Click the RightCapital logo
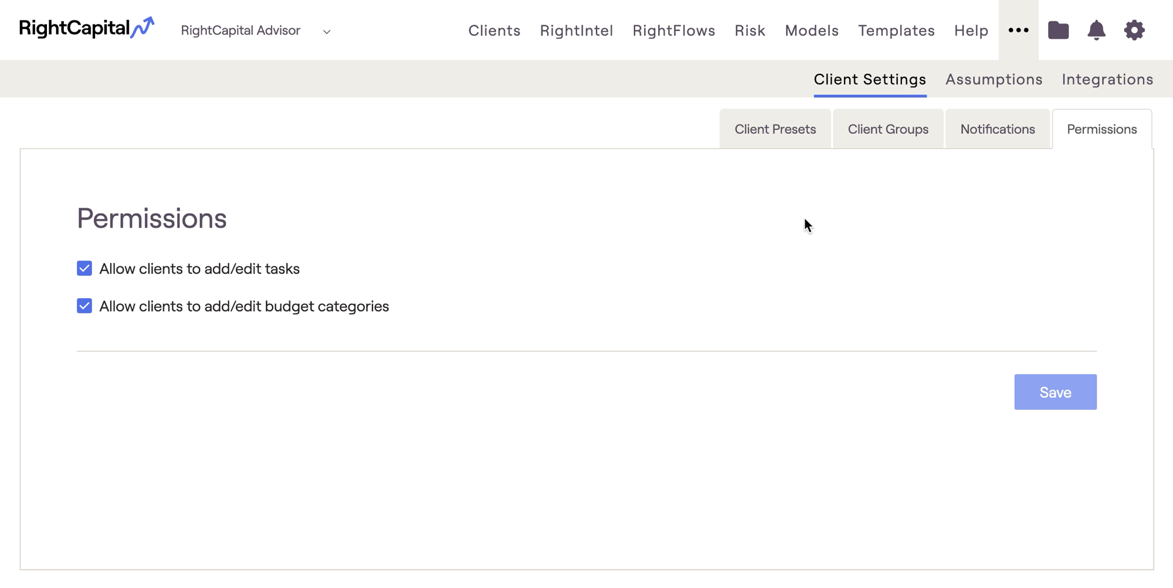Screen dimensions: 1173x588 (87, 28)
